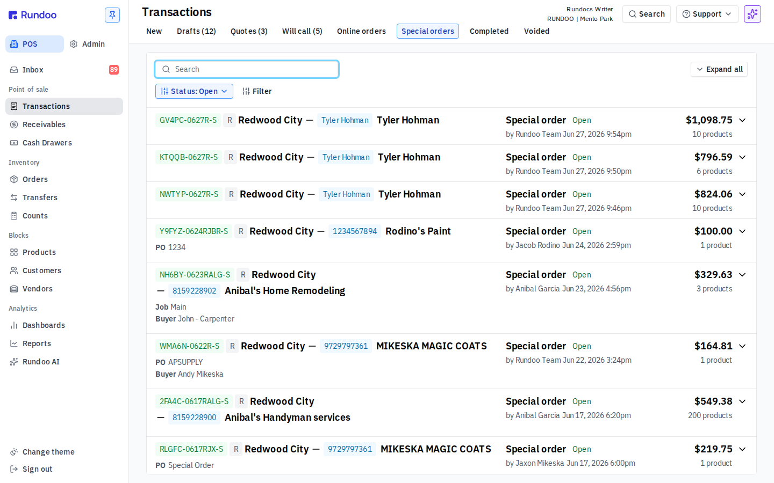This screenshot has height=483, width=774.
Task: Open order WMA6N-0622R-S
Action: (190, 346)
